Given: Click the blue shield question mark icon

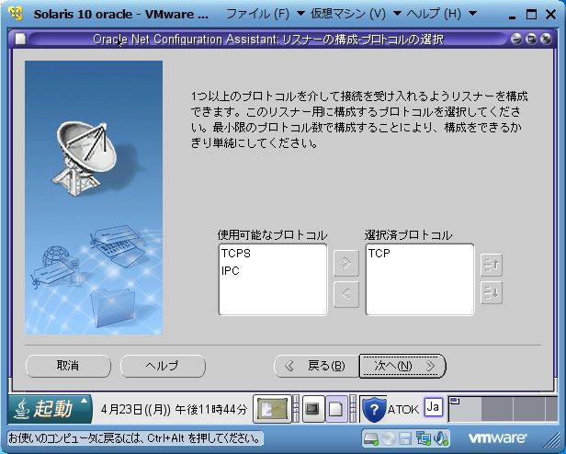Looking at the screenshot, I should coord(374,410).
